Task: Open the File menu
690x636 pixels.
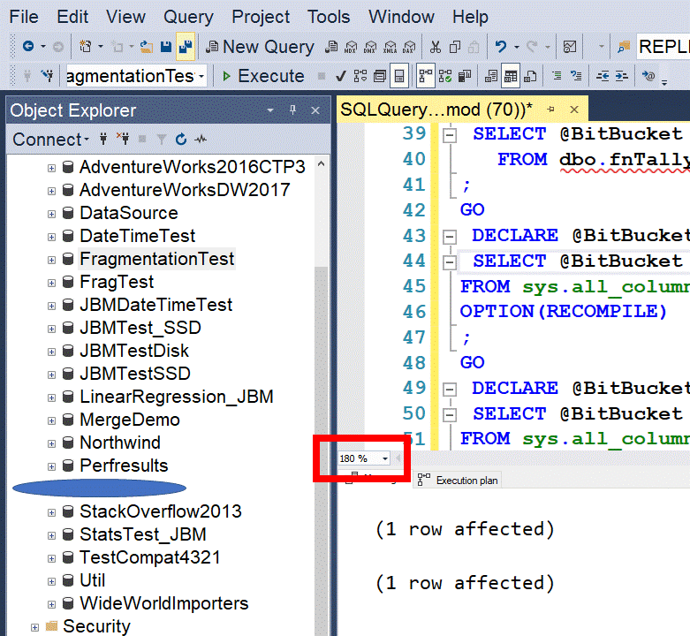Action: click(x=24, y=17)
